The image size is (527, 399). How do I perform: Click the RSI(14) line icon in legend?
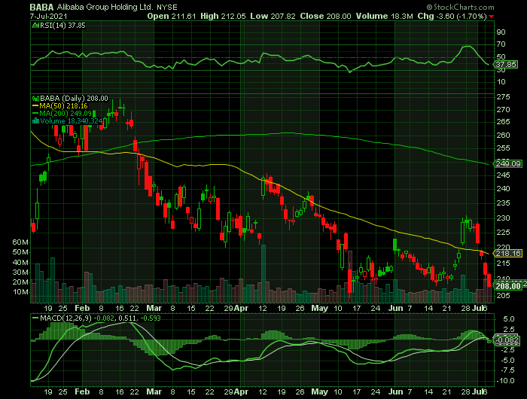(35, 26)
